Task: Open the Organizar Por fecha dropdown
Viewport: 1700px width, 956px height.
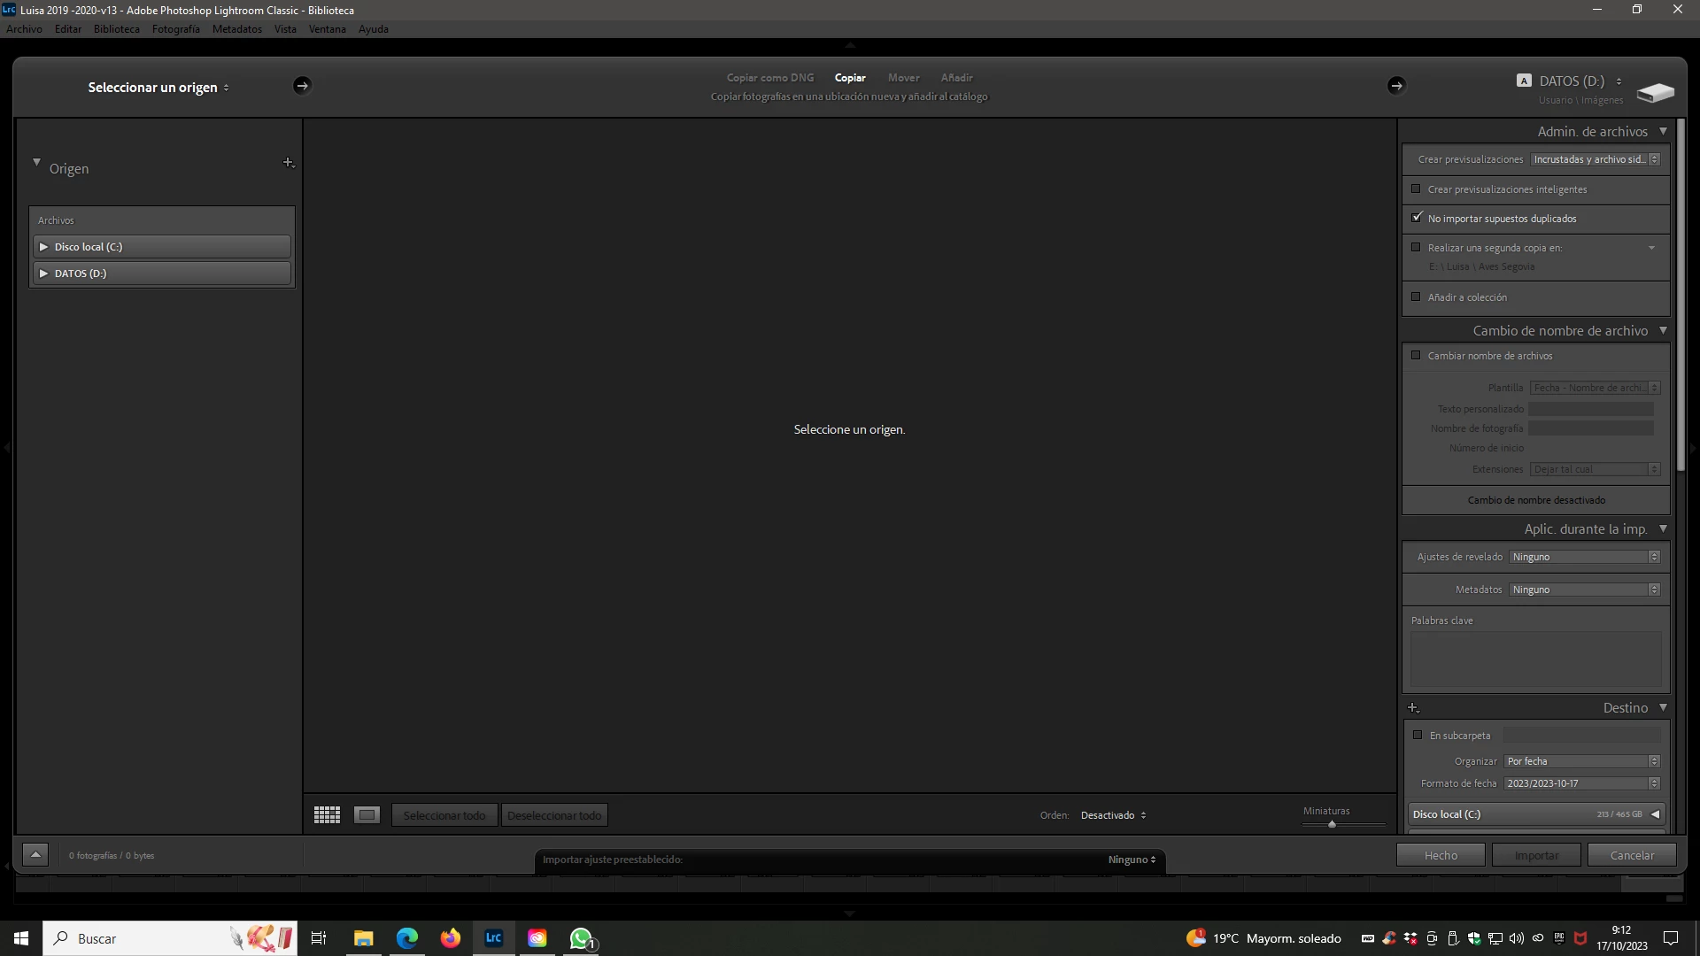Action: [x=1582, y=761]
